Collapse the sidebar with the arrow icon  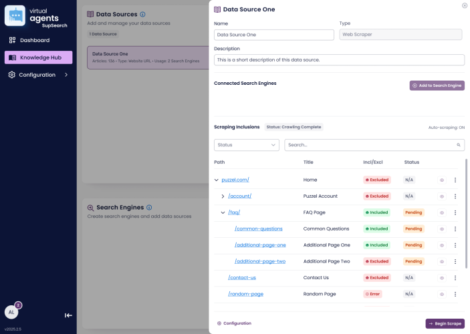tap(68, 315)
